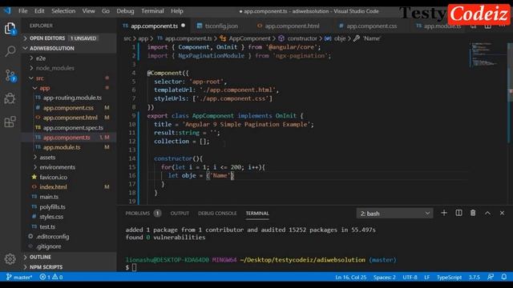Screen dimensions: 513x288
Task: Click the constructor breadcrumb
Action: [x=302, y=38]
